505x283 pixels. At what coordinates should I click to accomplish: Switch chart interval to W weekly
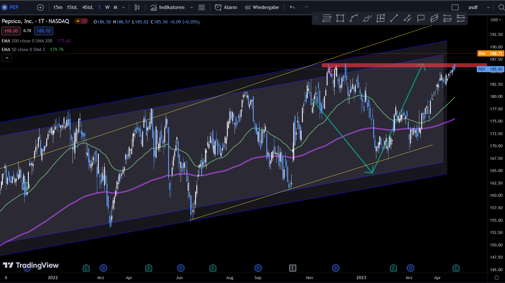click(107, 7)
